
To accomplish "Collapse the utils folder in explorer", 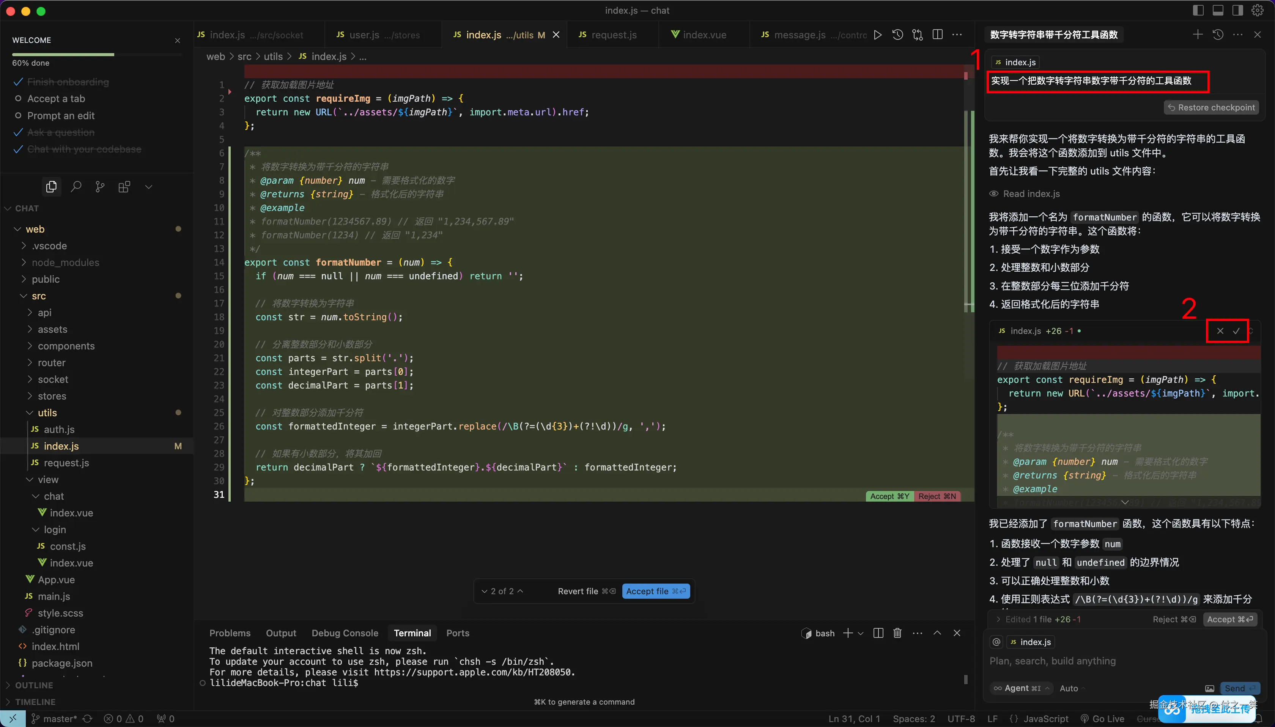I will point(47,412).
